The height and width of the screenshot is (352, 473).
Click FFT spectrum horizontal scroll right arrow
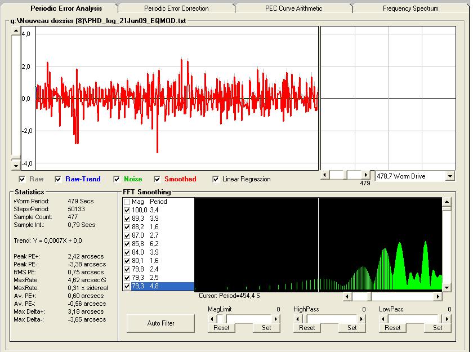pos(438,297)
